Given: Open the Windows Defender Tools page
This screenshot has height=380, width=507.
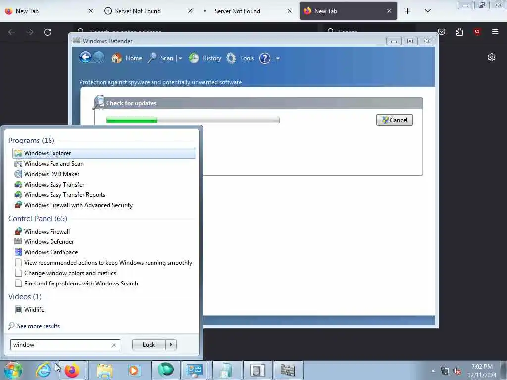Looking at the screenshot, I should (240, 58).
